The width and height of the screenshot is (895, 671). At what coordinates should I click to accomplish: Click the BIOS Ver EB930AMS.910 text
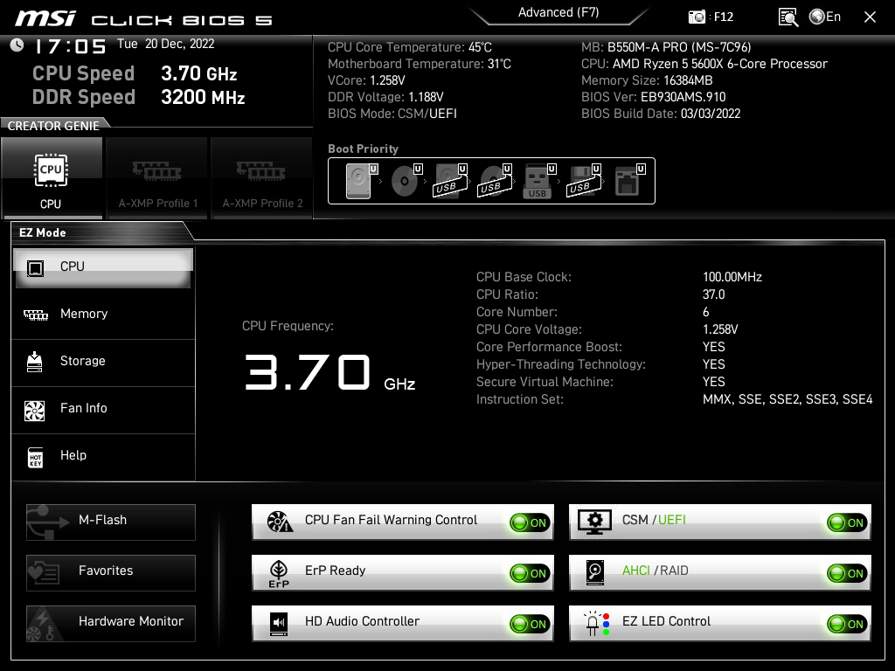click(x=654, y=97)
